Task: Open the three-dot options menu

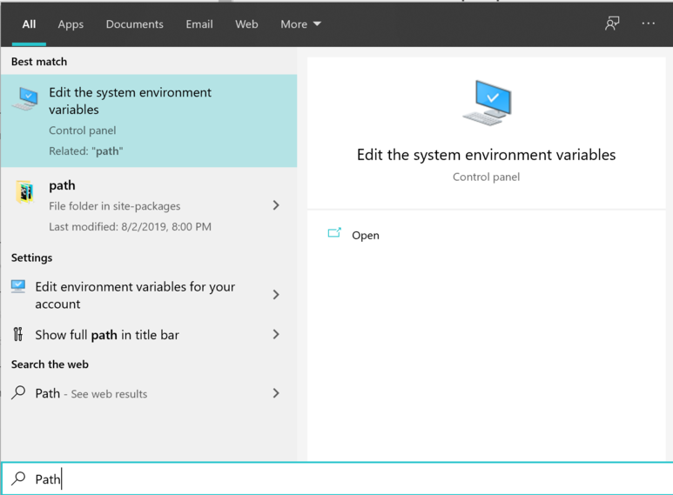Action: pos(648,23)
